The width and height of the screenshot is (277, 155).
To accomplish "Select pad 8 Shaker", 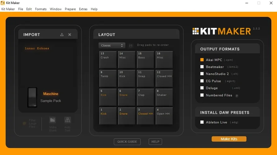I will [164, 97].
